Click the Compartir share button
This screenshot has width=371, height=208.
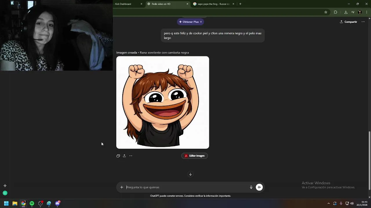pos(348,22)
